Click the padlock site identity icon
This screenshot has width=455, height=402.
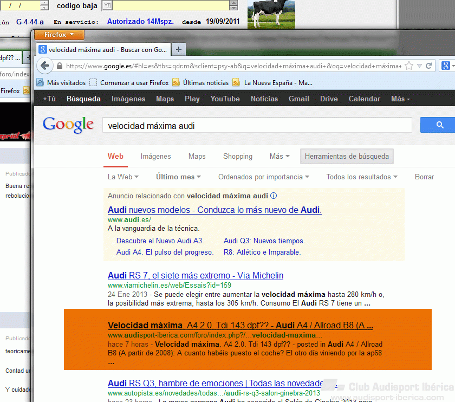[x=60, y=66]
